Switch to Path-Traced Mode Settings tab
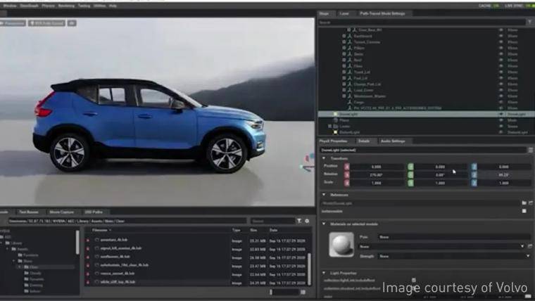Screen dimensions: 535x301 click(382, 13)
